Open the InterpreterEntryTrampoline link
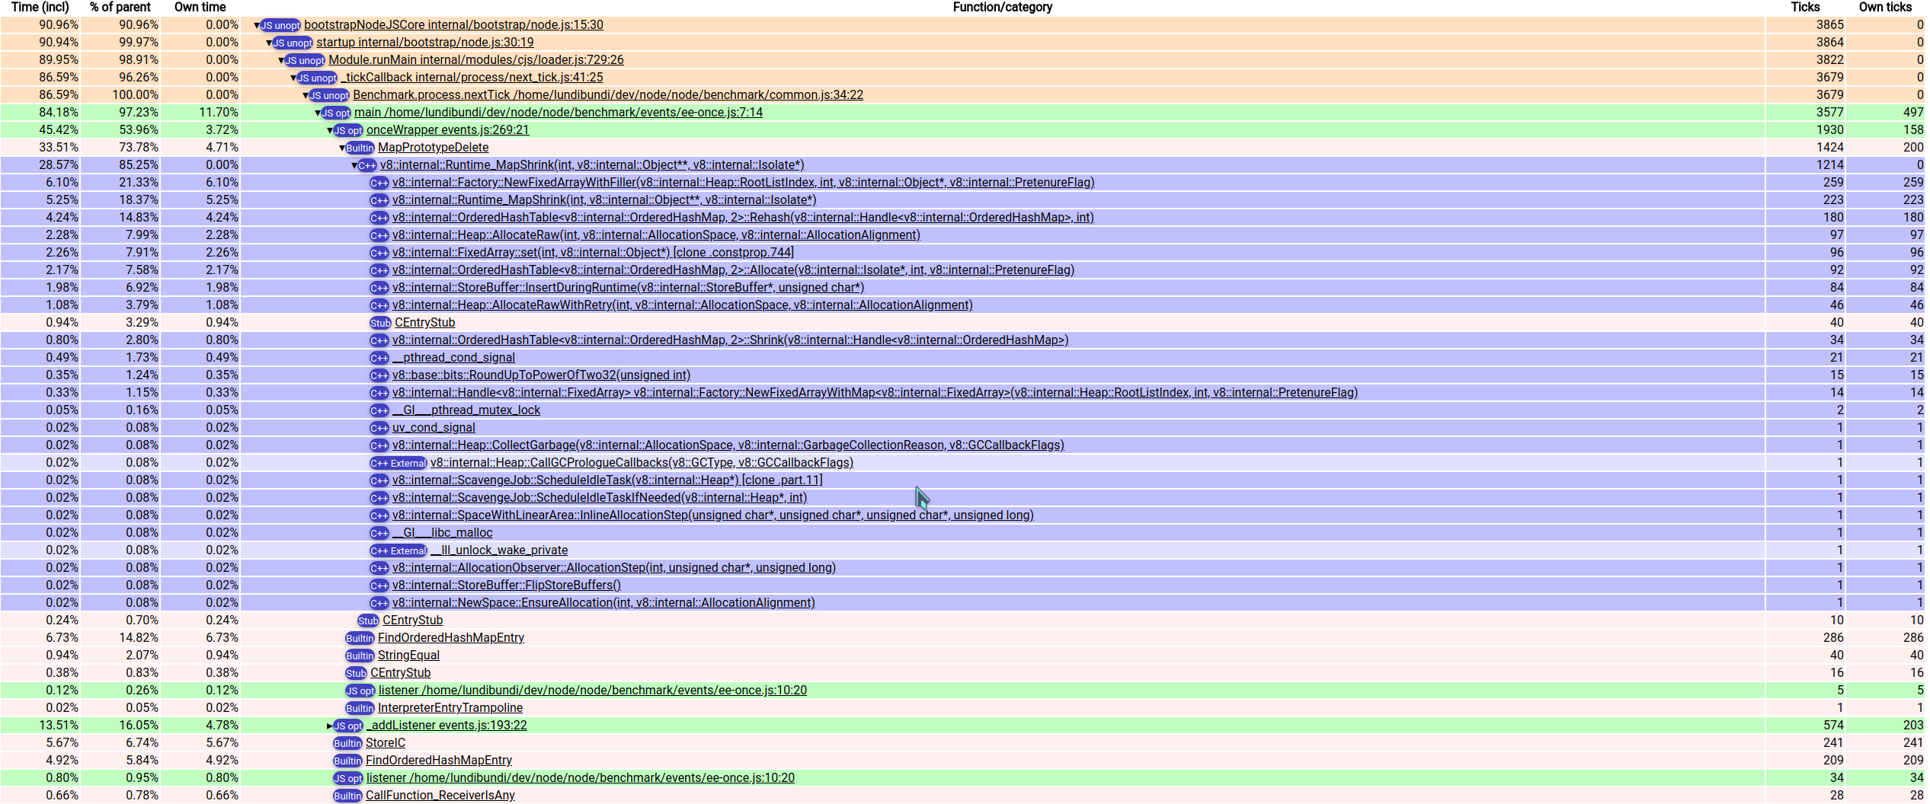The image size is (1930, 804). pyautogui.click(x=450, y=708)
